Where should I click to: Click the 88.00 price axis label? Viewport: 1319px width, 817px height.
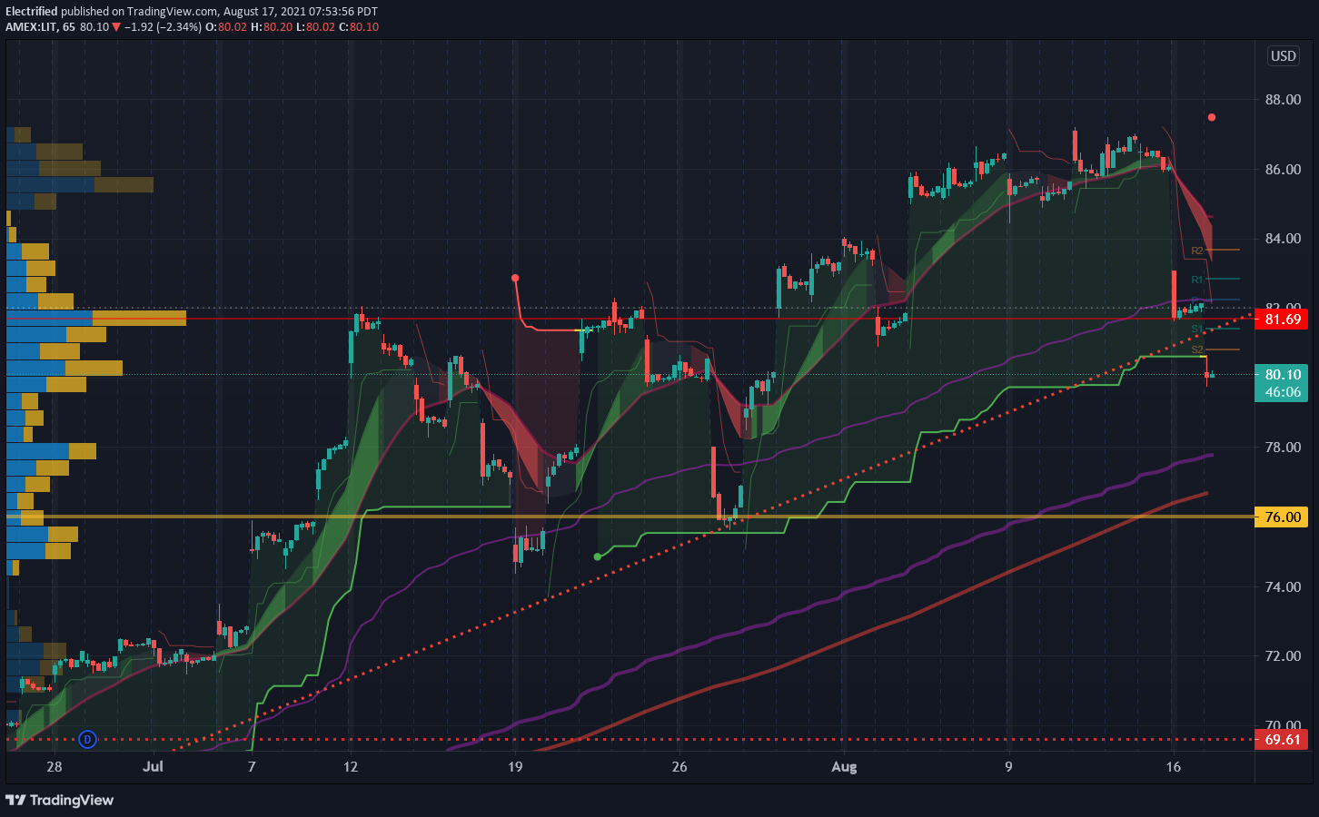(x=1283, y=100)
